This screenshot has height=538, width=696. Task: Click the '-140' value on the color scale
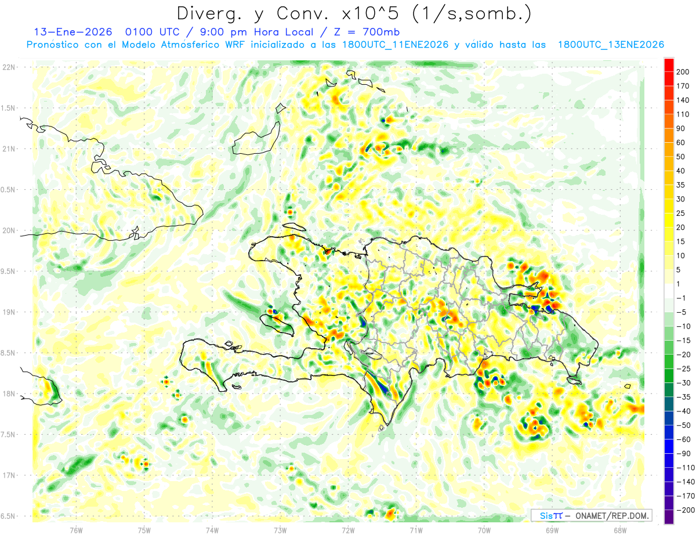(x=684, y=481)
